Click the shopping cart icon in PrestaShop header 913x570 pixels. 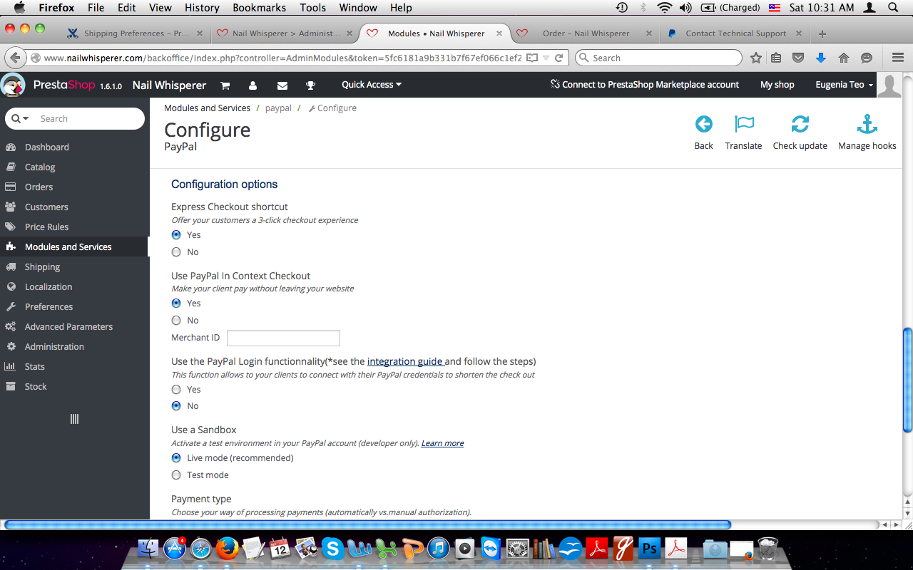coord(225,85)
